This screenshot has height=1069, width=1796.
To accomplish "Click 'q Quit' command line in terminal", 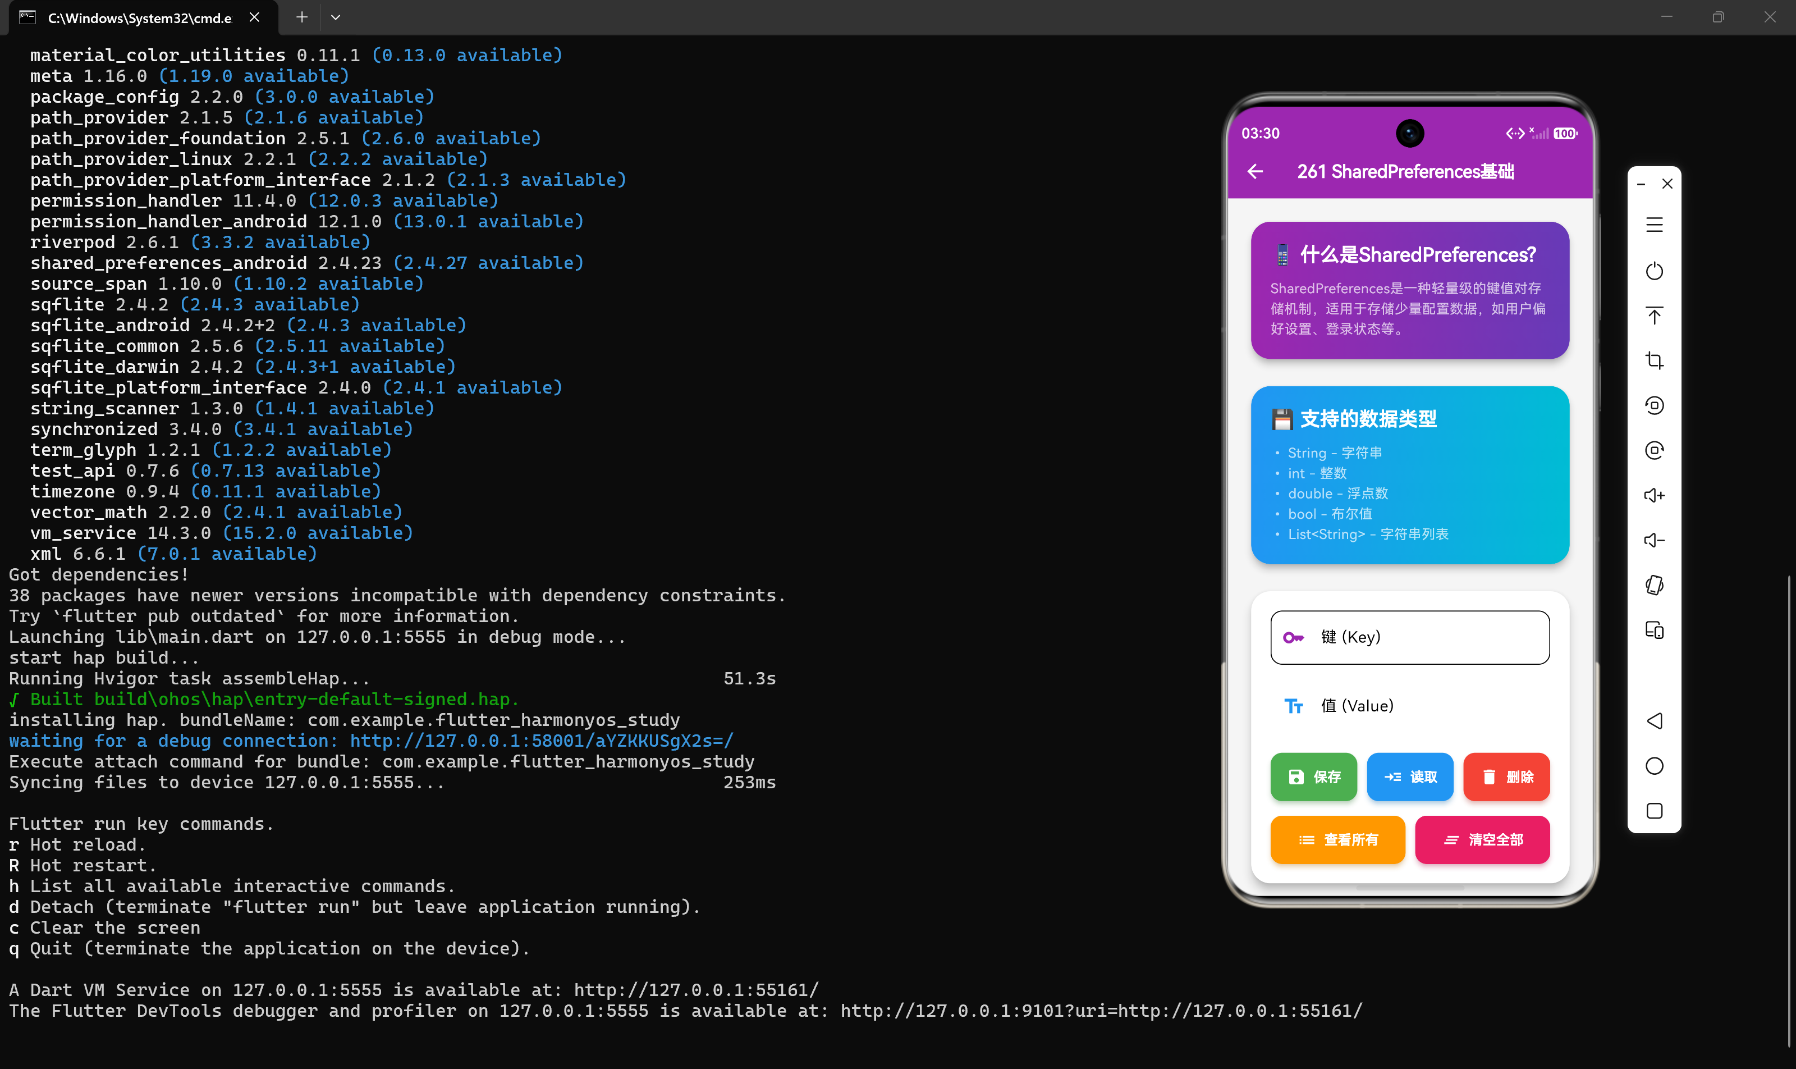I will [269, 948].
